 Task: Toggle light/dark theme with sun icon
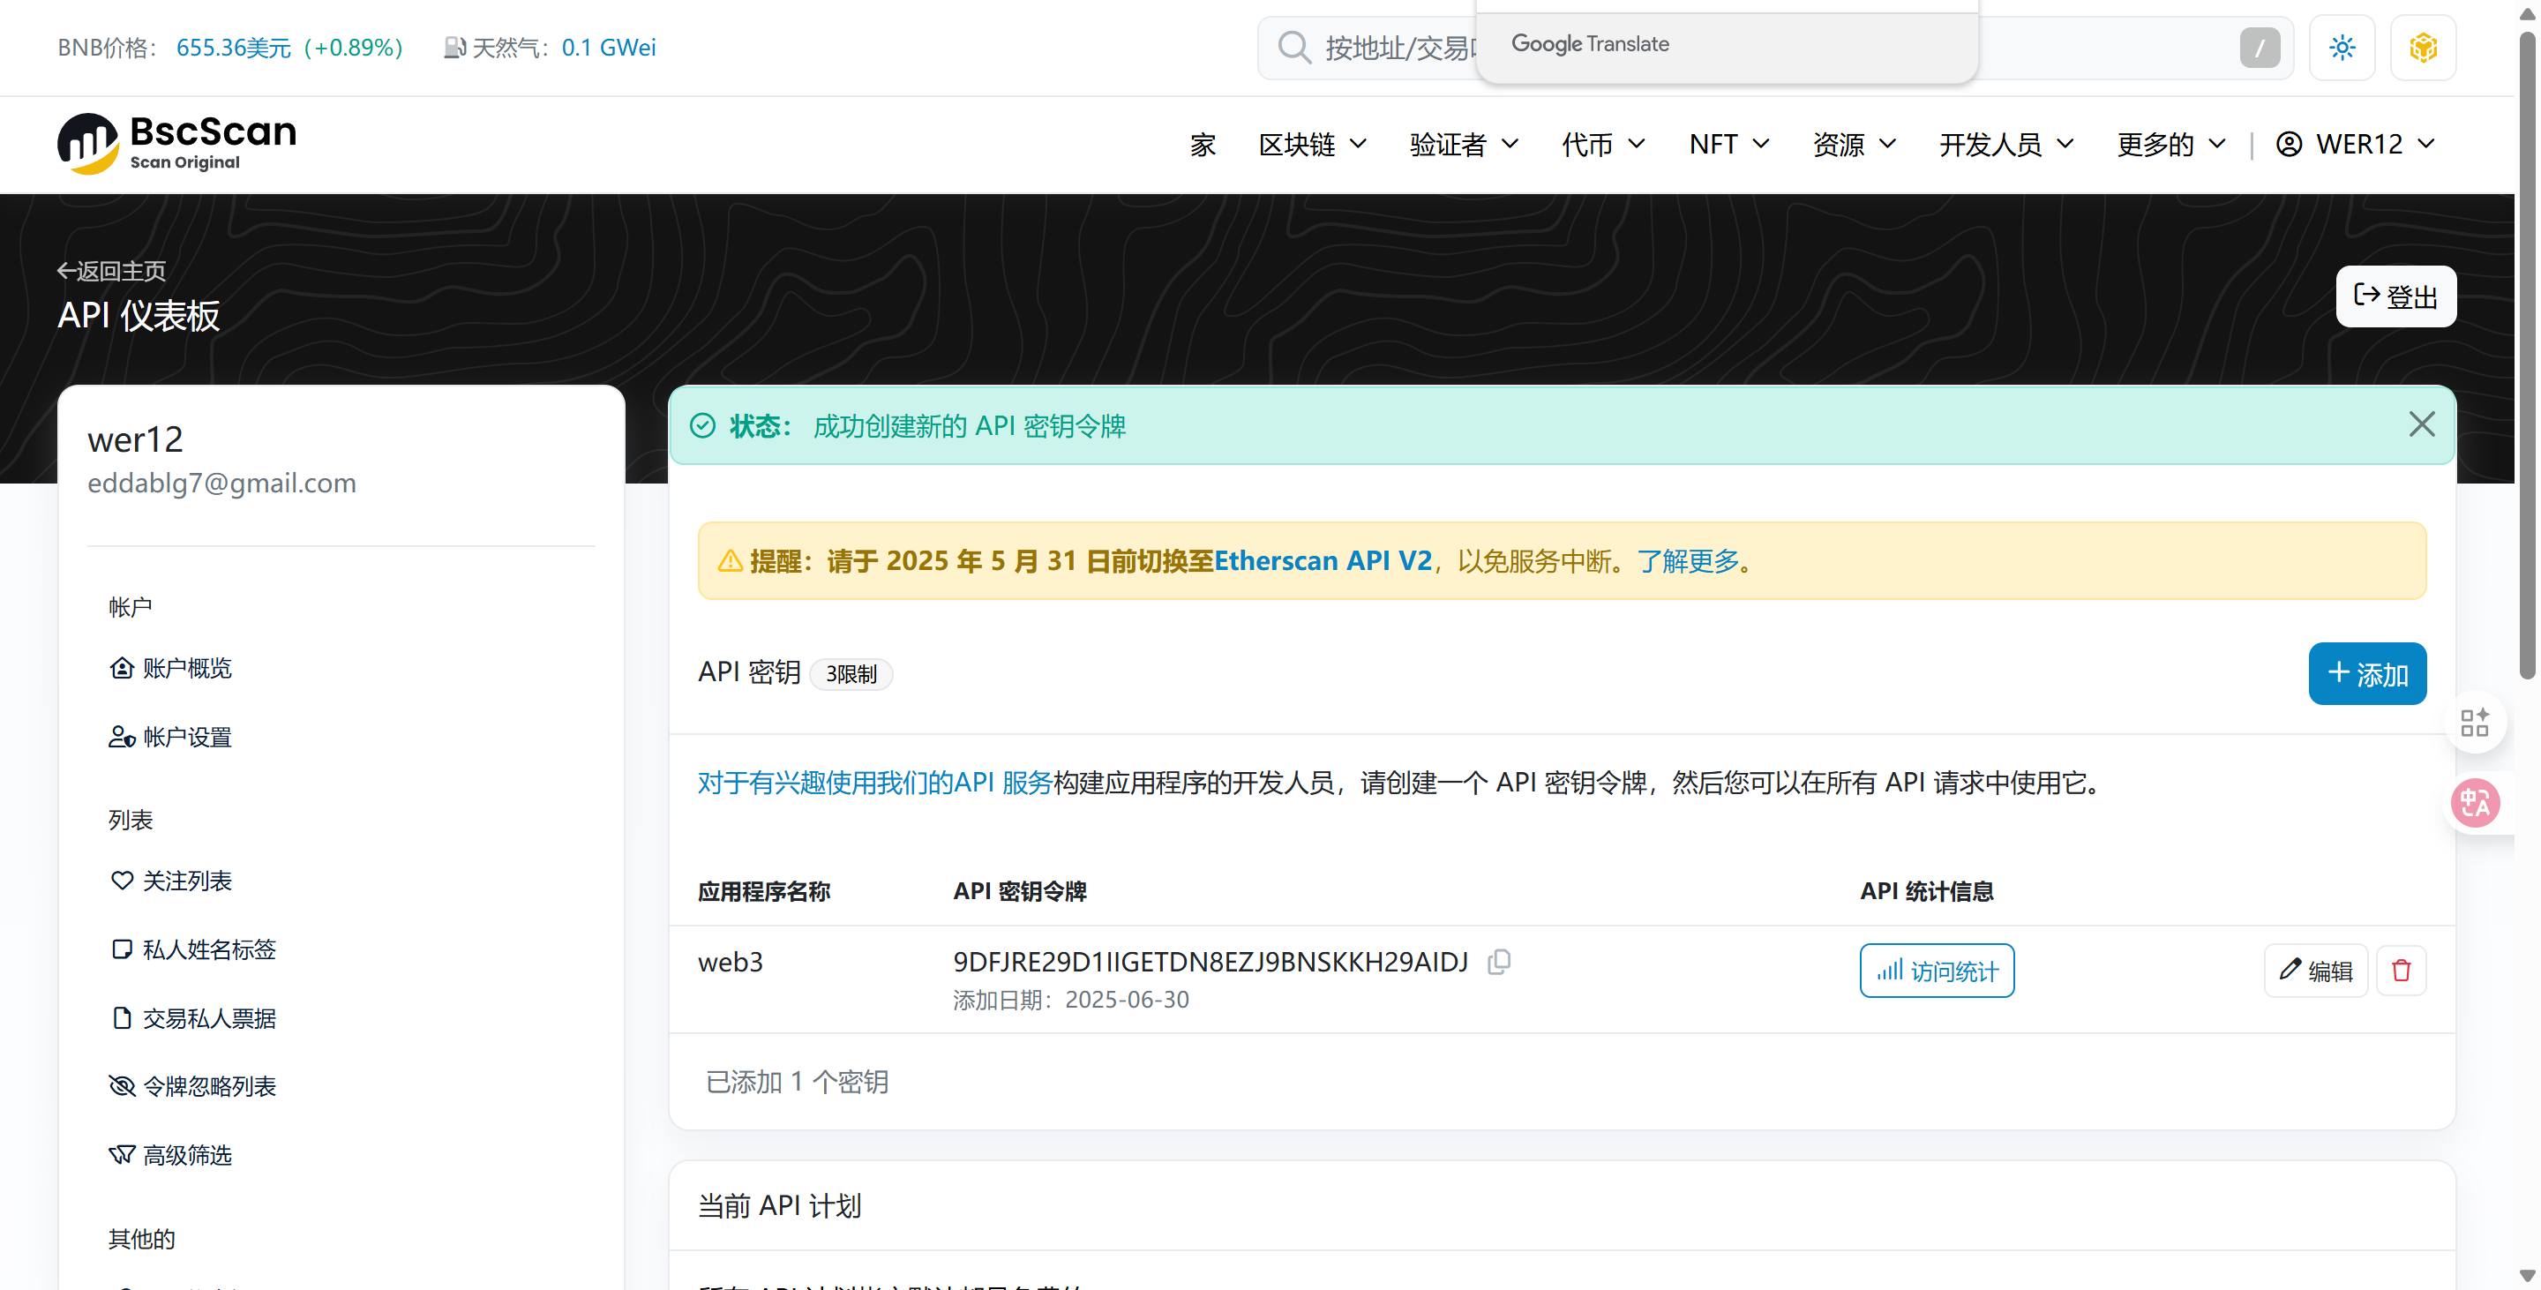[2342, 47]
